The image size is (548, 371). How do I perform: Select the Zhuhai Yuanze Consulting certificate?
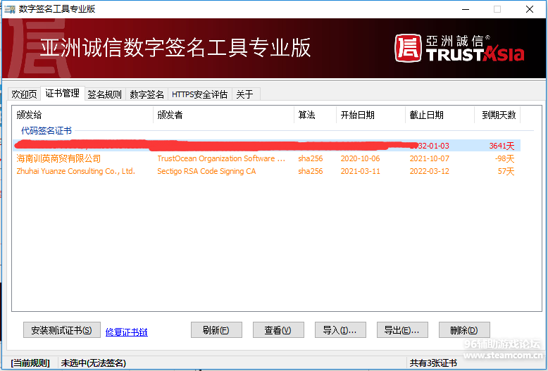pyautogui.click(x=75, y=171)
